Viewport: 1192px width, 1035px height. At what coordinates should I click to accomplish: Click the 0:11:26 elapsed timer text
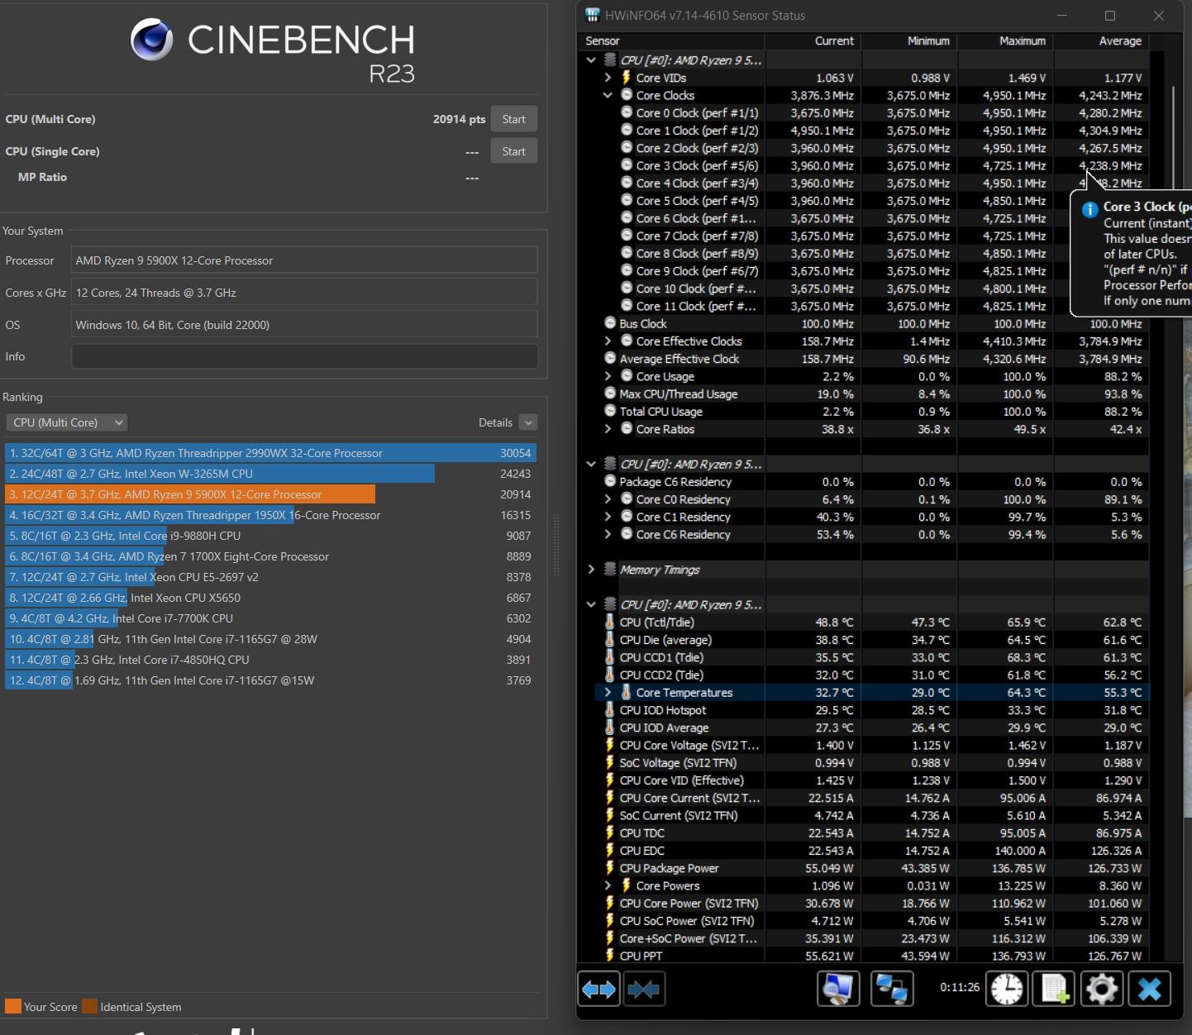click(x=959, y=987)
